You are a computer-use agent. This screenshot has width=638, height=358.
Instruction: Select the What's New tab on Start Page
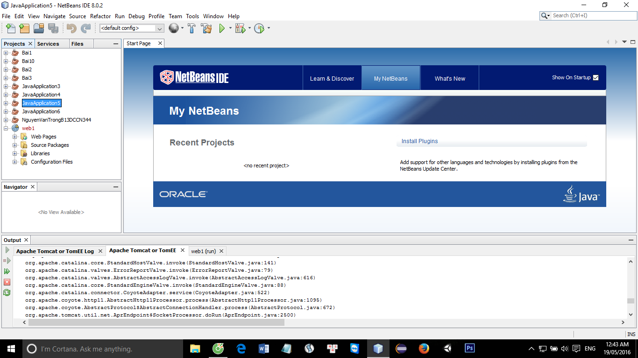click(449, 78)
